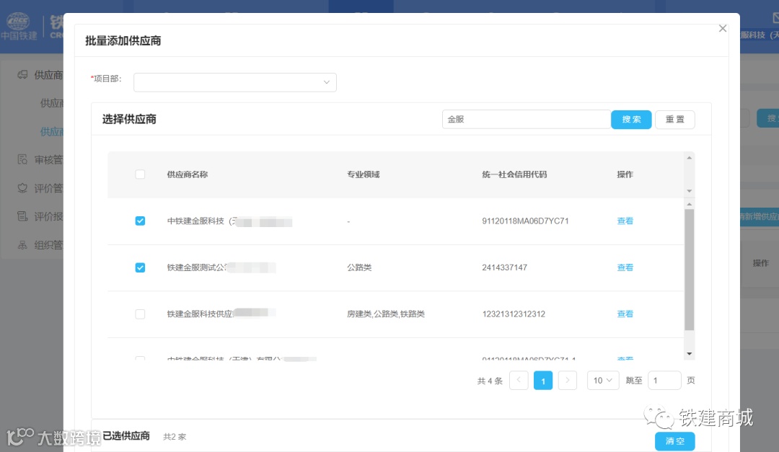The image size is (779, 452).
Task: Click the 公路类 cell
Action: tap(359, 267)
